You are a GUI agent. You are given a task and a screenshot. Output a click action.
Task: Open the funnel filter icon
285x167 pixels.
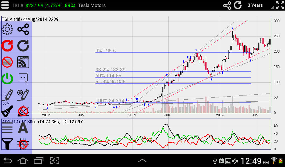tap(7, 144)
